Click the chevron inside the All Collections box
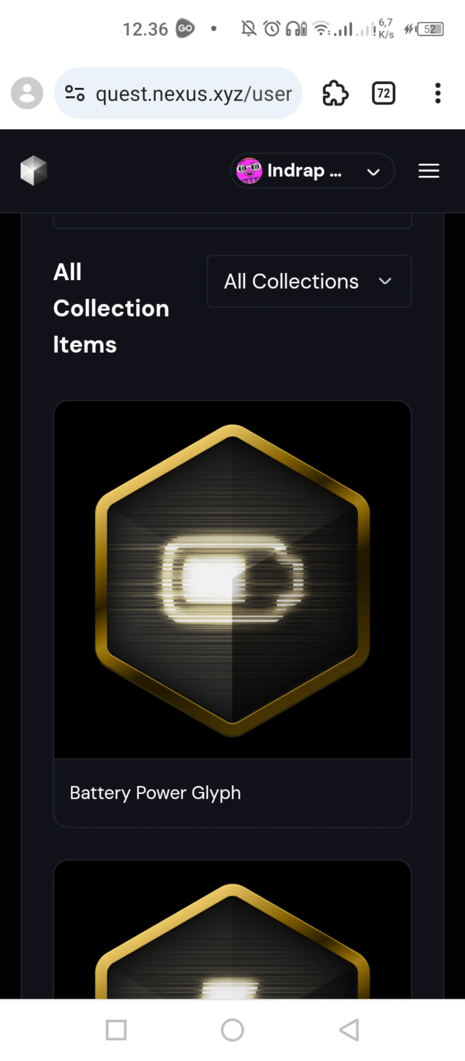Viewport: 465px width, 1061px height. click(385, 281)
